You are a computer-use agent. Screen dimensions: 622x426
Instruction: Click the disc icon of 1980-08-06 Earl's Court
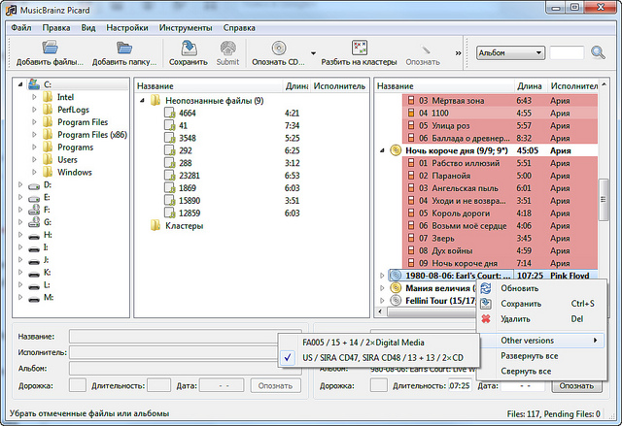pyautogui.click(x=396, y=276)
